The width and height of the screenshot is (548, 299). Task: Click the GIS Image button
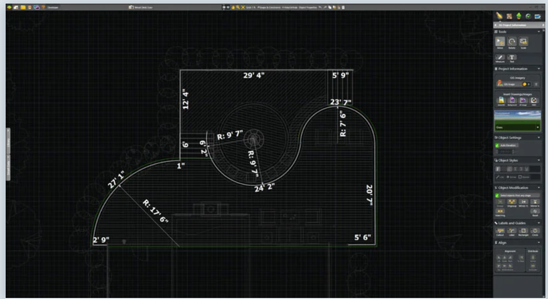click(508, 84)
